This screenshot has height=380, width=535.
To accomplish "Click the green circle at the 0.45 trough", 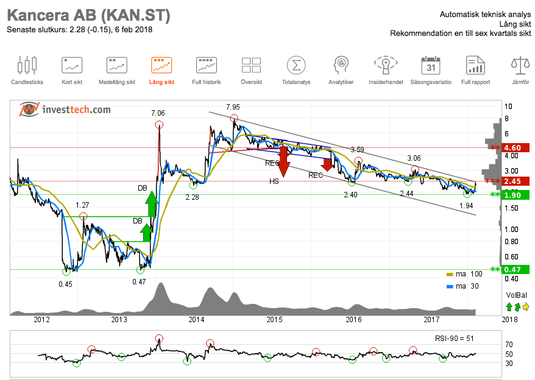I will [x=66, y=272].
